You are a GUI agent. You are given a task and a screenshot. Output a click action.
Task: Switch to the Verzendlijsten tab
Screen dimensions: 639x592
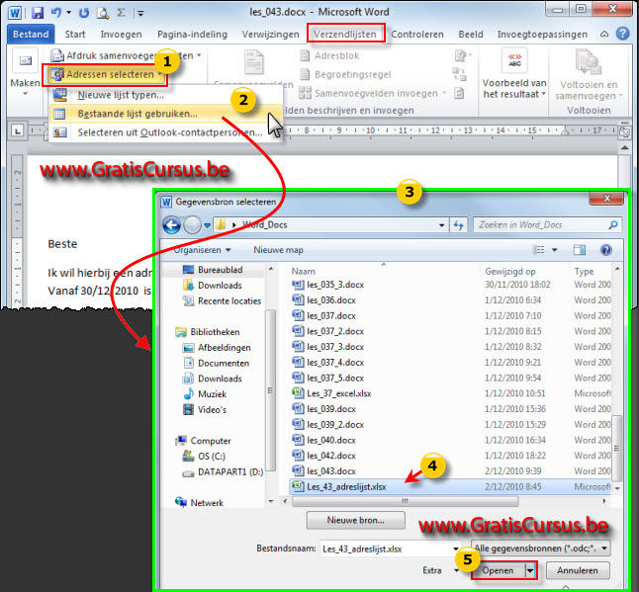(345, 34)
